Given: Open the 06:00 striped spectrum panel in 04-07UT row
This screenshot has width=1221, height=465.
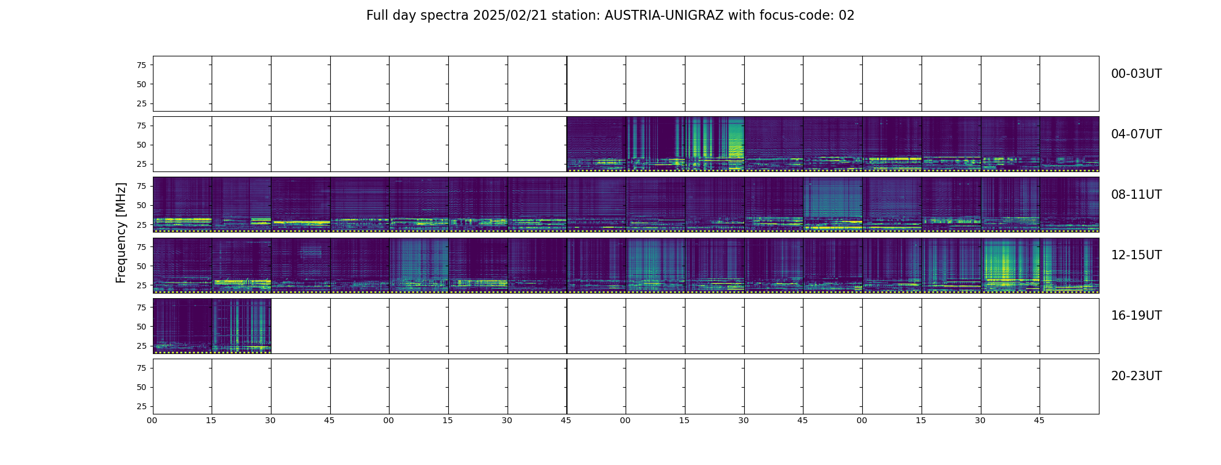Looking at the screenshot, I should coord(655,144).
